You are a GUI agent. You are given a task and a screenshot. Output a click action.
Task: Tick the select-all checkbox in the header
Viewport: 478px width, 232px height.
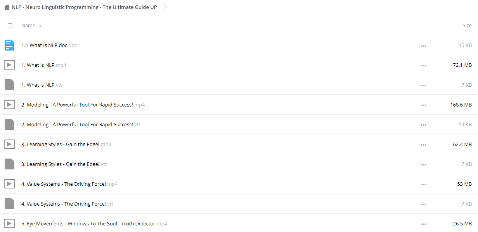point(10,26)
